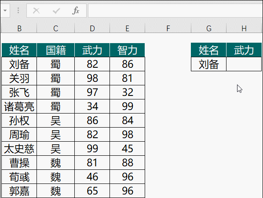
Task: Click 张飞's 武力 value 97
Action: pos(92,92)
